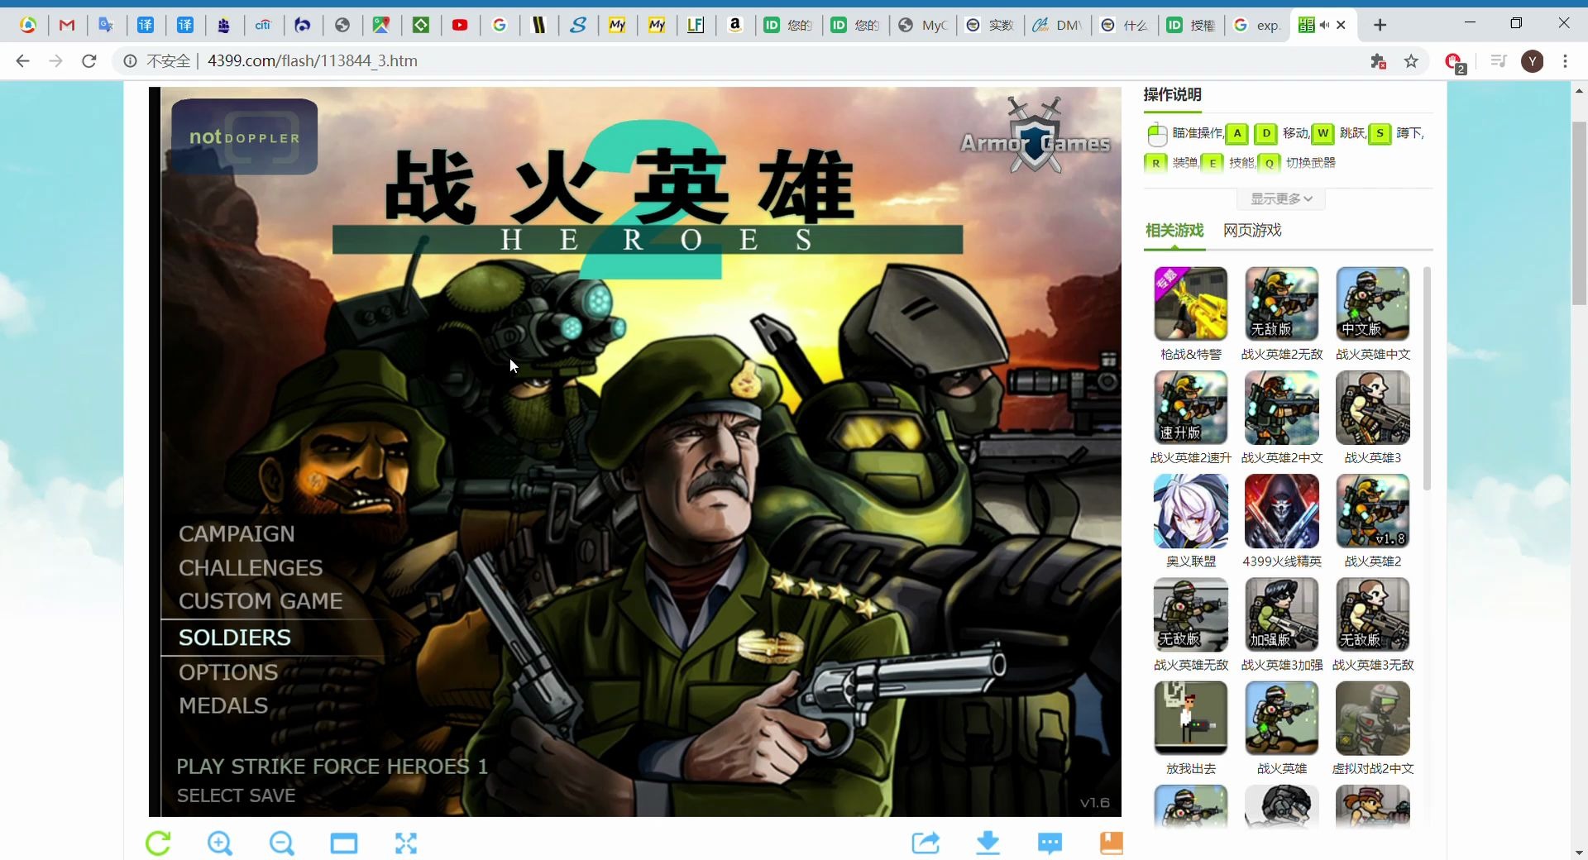Open the 战火英雄2中文 game thumbnail
Viewport: 1588px width, 860px height.
(1281, 407)
